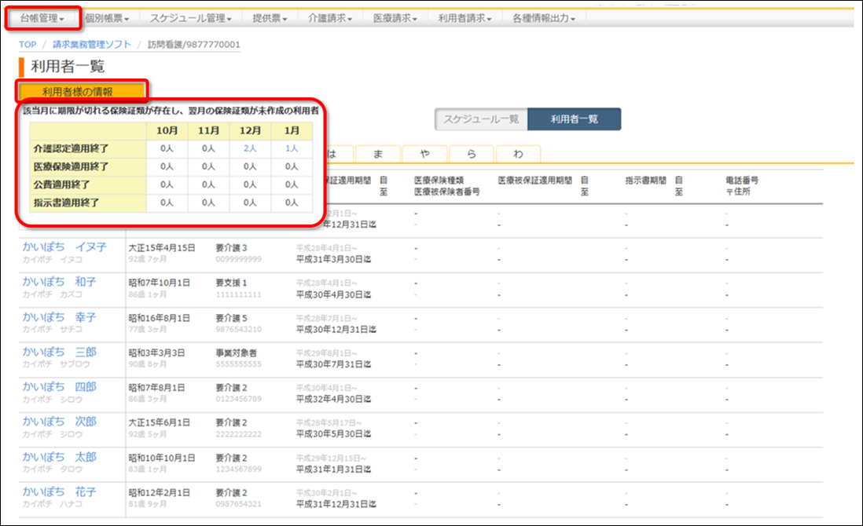The width and height of the screenshot is (863, 526).
Task: Open the 医療請求 dropdown menu
Action: click(395, 18)
